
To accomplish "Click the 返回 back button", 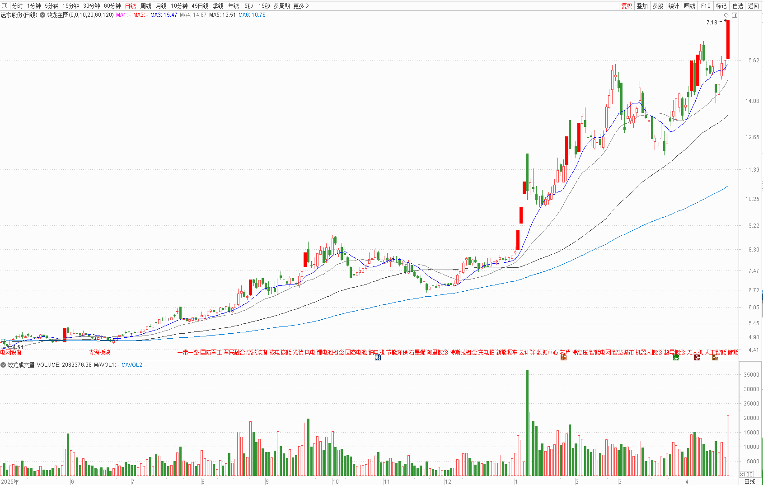I will click(x=753, y=6).
